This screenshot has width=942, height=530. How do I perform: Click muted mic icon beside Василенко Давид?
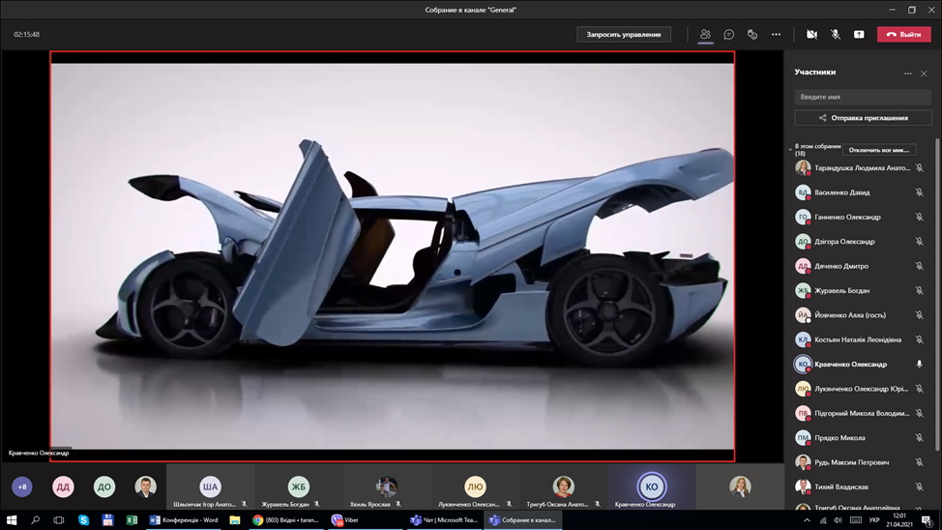point(919,192)
